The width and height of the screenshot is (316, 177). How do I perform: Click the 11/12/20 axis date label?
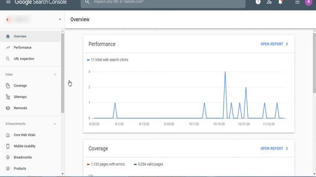coord(269,124)
